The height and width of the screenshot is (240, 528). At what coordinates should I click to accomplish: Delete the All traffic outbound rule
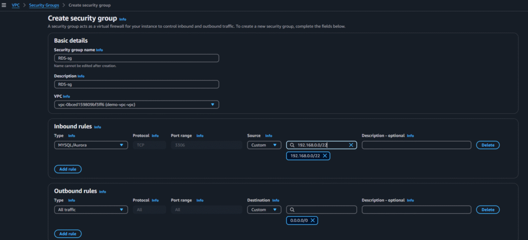488,210
